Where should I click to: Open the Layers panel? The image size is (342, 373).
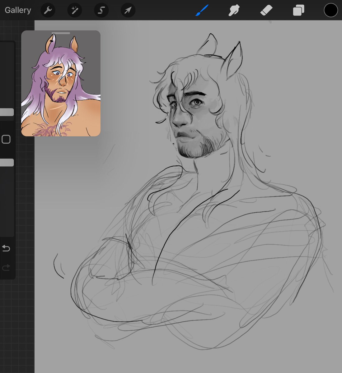[298, 11]
